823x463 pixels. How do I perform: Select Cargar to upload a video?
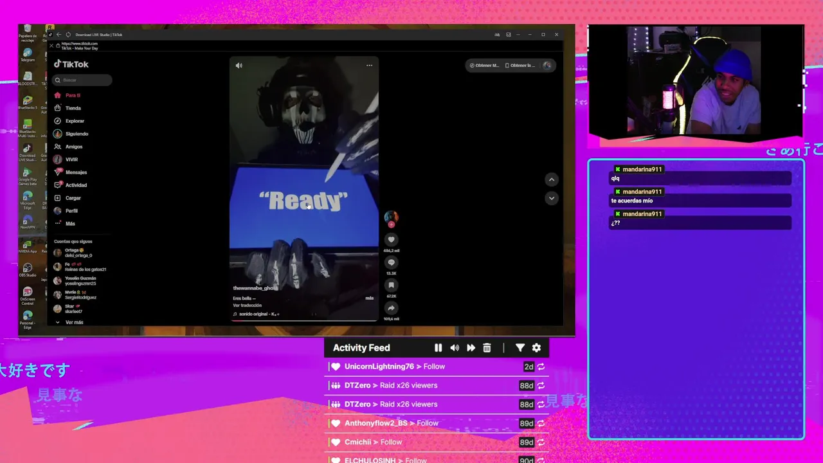(x=68, y=198)
